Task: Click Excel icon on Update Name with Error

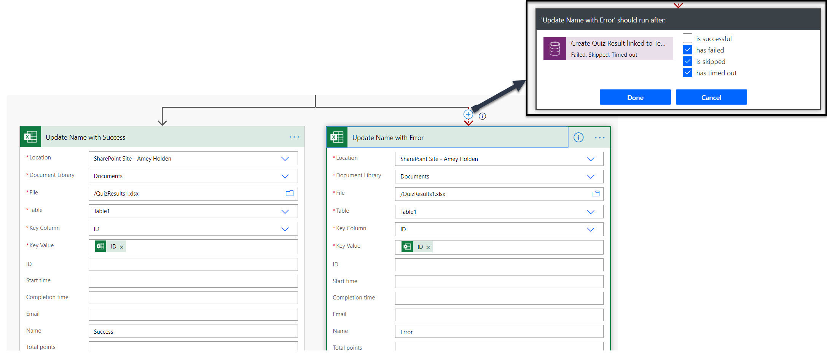Action: (x=337, y=137)
